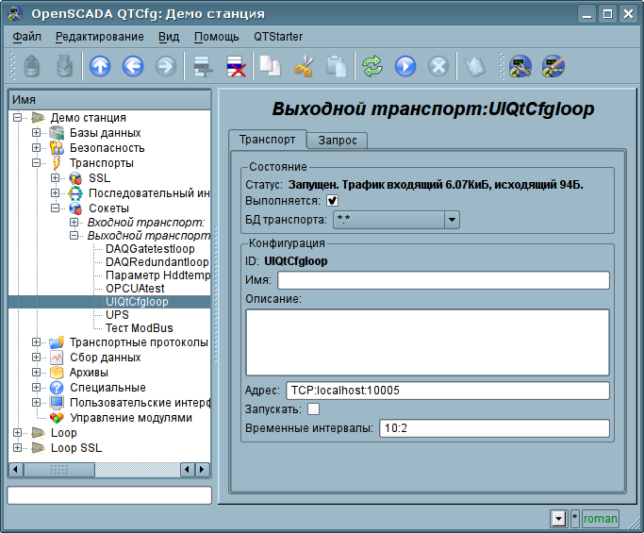This screenshot has width=644, height=533.
Task: Switch to the Запрос tab
Action: click(338, 141)
